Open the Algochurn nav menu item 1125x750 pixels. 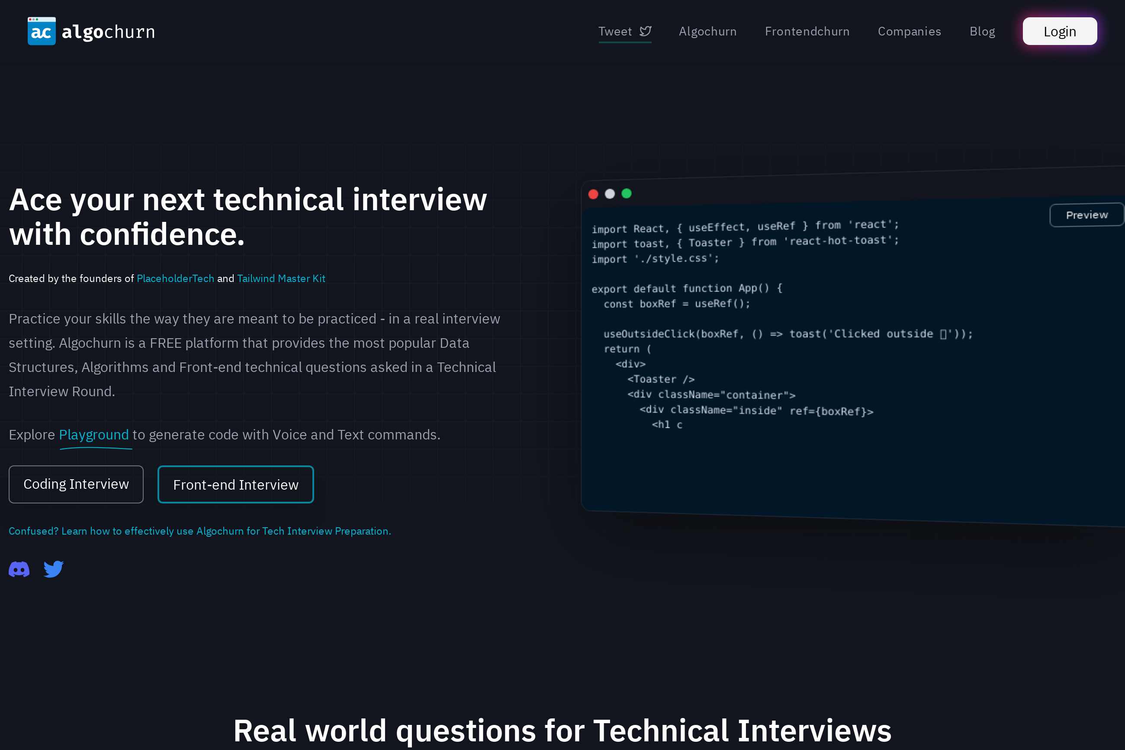pyautogui.click(x=707, y=31)
